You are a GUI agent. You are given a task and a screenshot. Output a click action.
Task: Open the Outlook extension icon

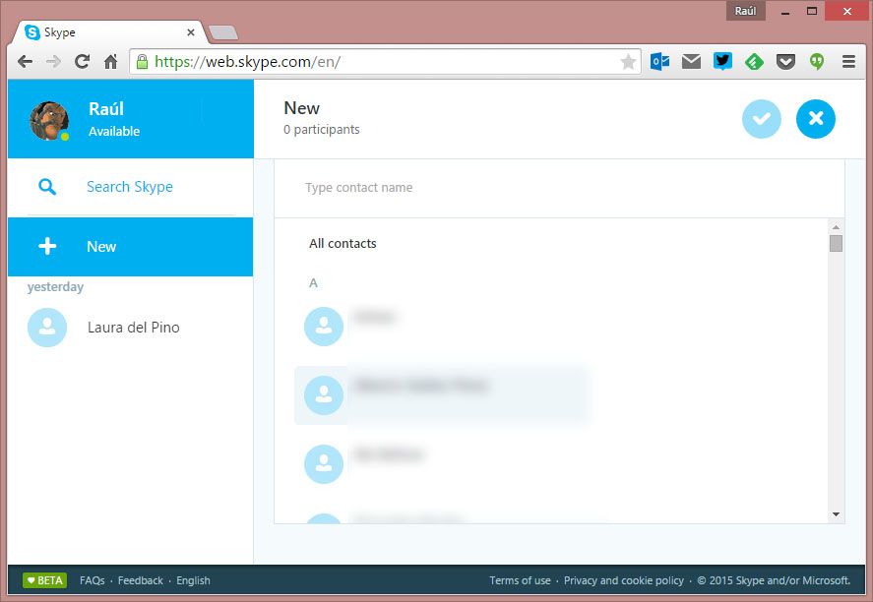point(659,61)
